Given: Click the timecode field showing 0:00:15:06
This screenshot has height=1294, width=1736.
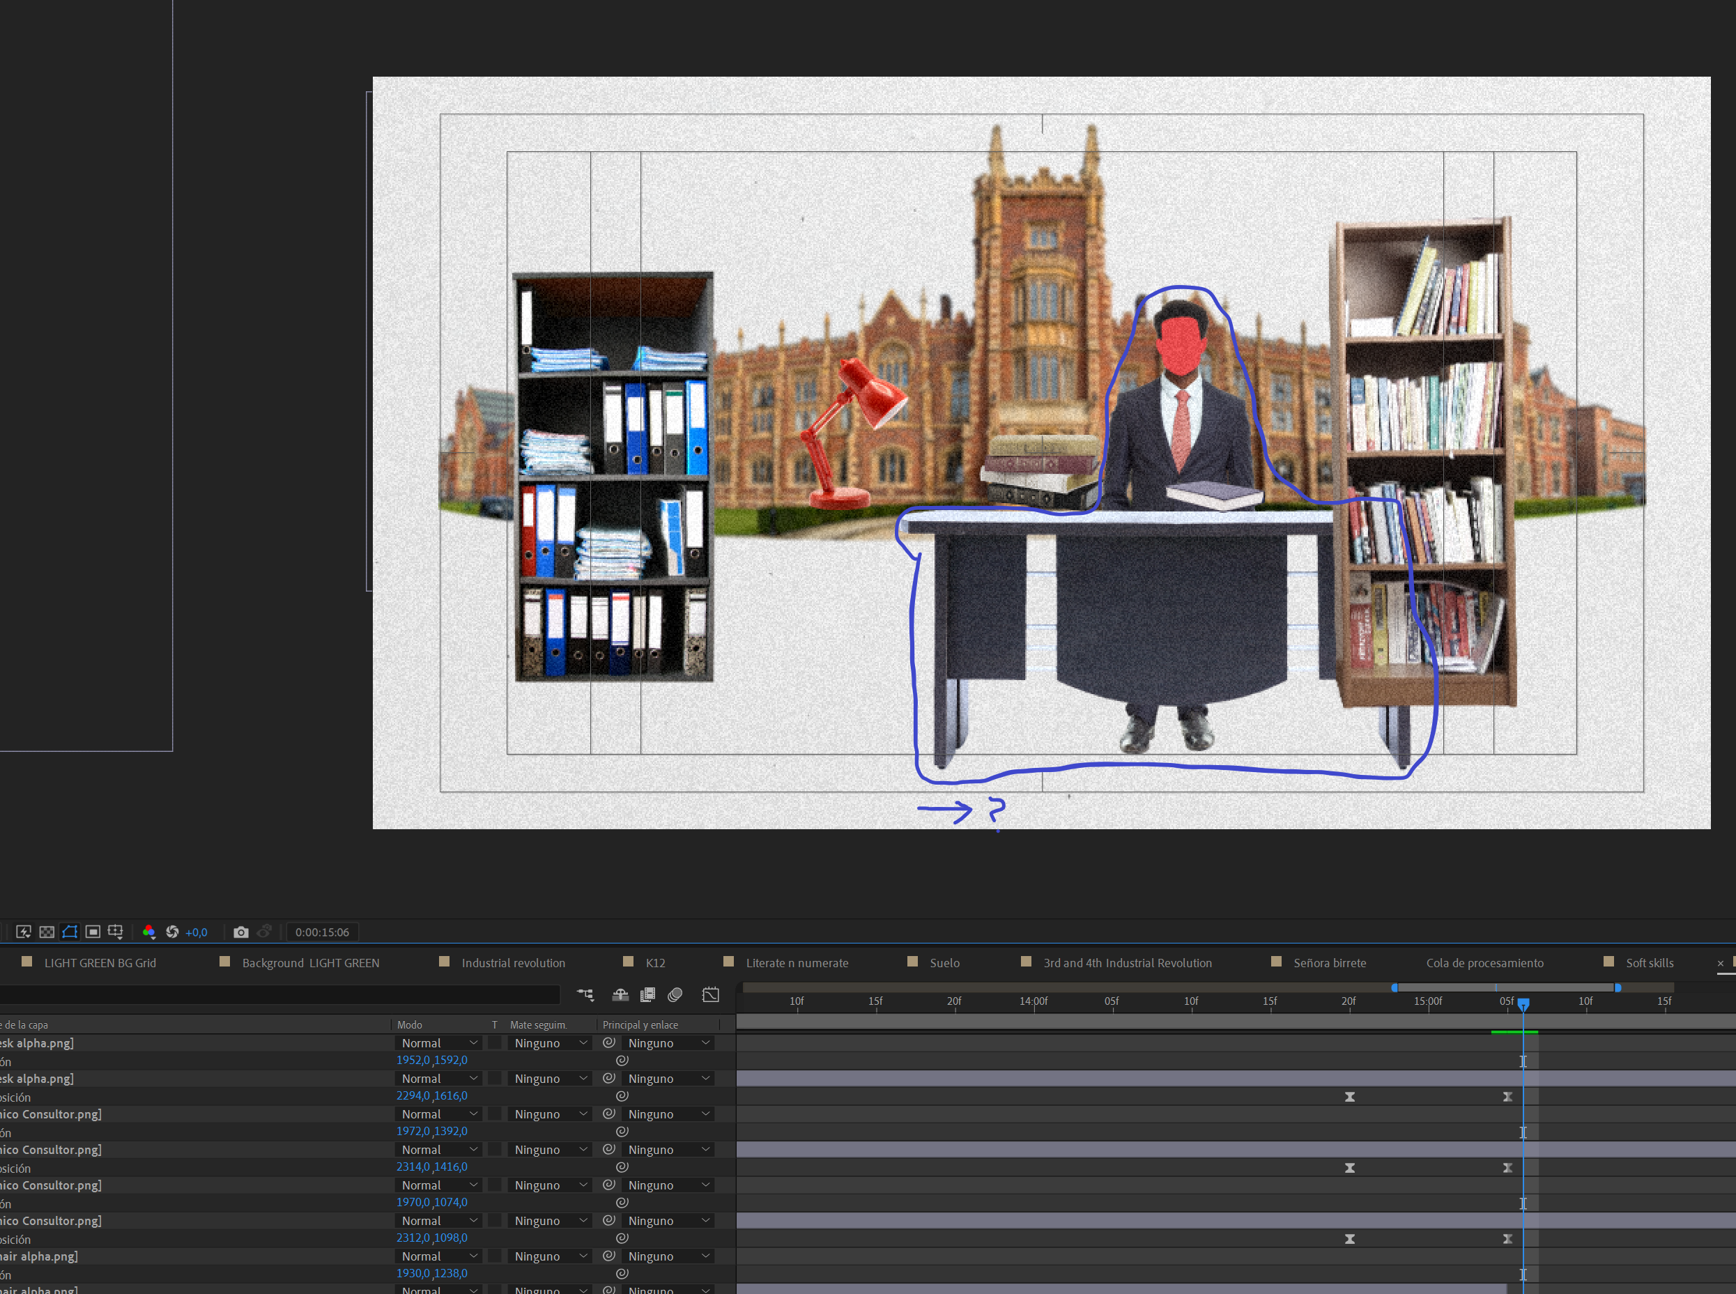Looking at the screenshot, I should click(323, 932).
